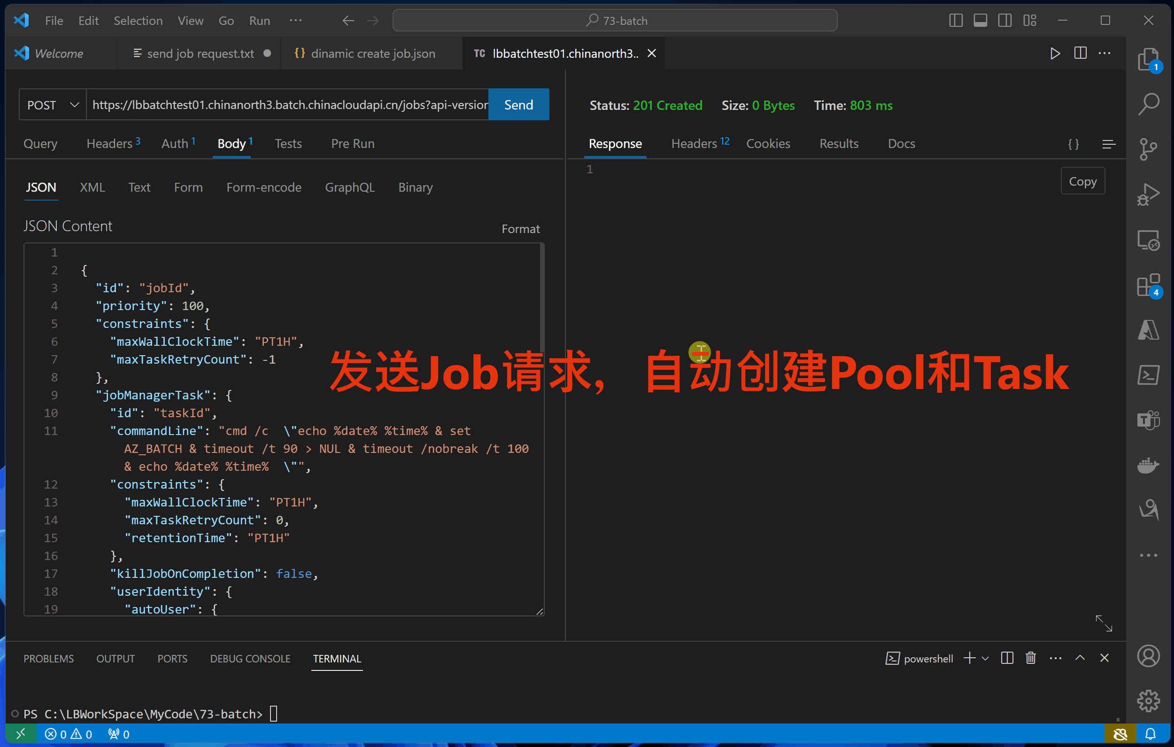The height and width of the screenshot is (747, 1174).
Task: Select the TERMINAL tab in panel
Action: click(x=336, y=659)
